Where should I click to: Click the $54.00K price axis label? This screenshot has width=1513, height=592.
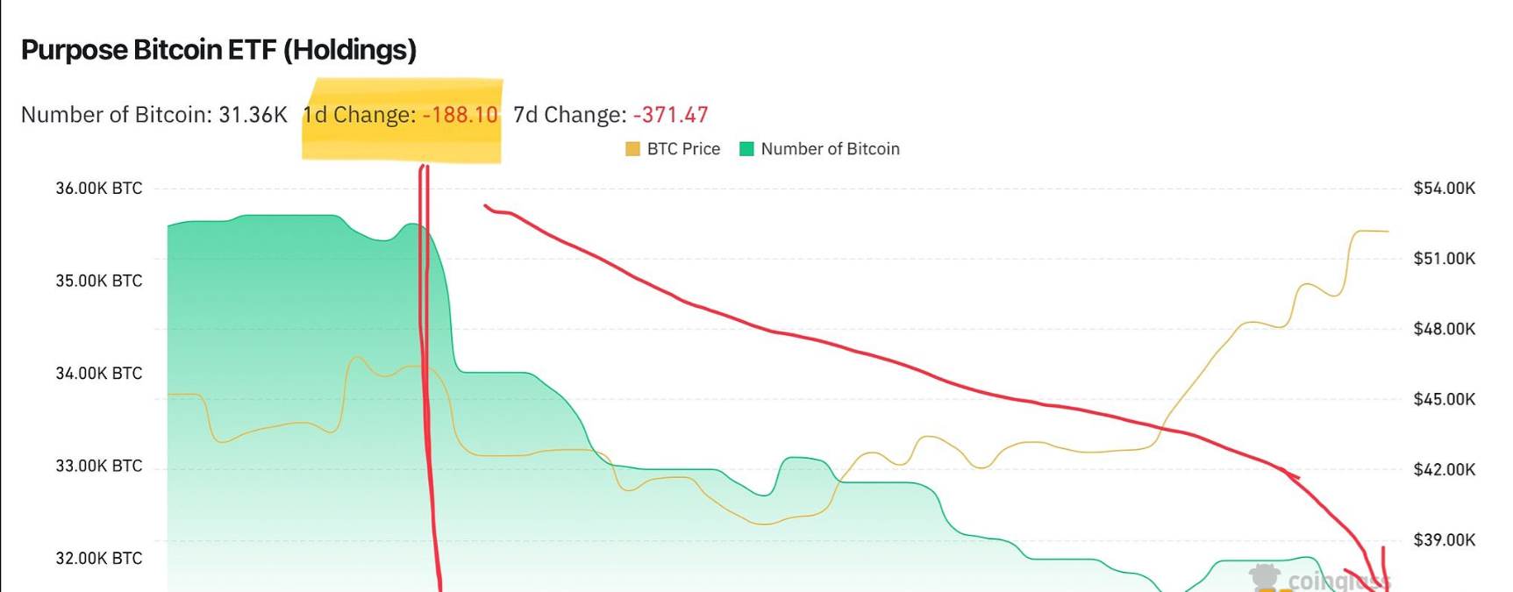1444,189
